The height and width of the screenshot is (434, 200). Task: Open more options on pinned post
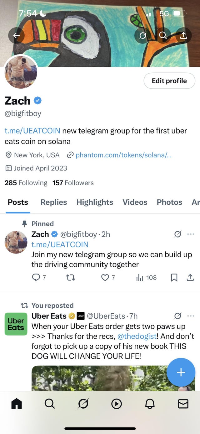[191, 234]
